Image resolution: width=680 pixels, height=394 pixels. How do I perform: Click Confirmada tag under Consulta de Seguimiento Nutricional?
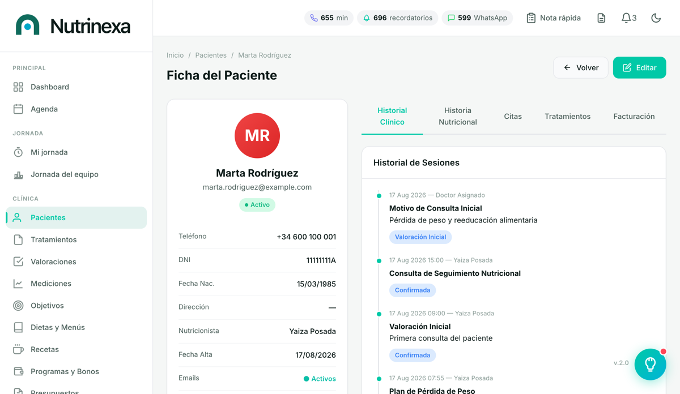[413, 290]
